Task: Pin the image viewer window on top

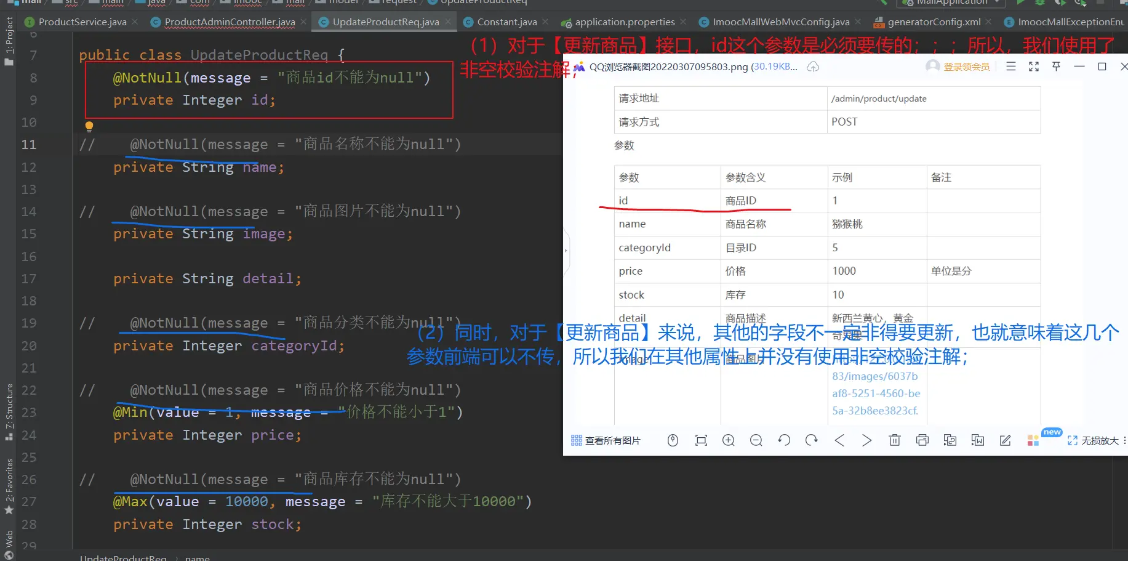Action: click(x=1057, y=67)
